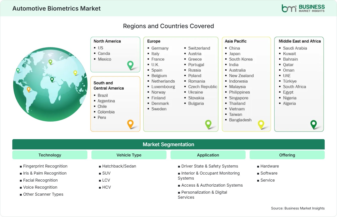Select the Technology segmentation header
This screenshot has height=217, width=337.
tap(50, 155)
